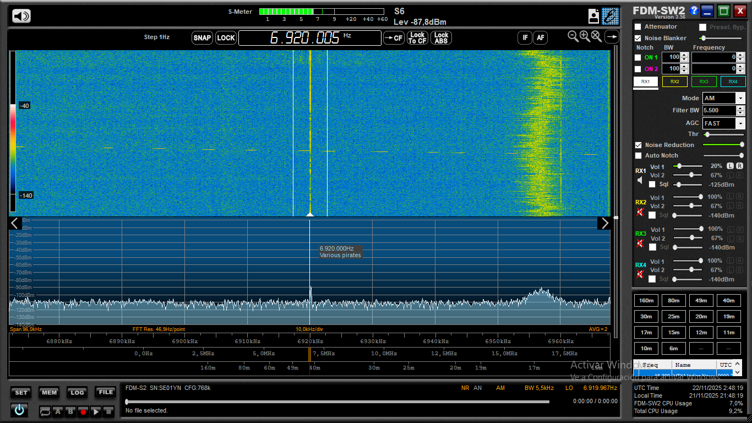Enable the Attenuator checkbox
The width and height of the screenshot is (752, 423).
(x=638, y=26)
